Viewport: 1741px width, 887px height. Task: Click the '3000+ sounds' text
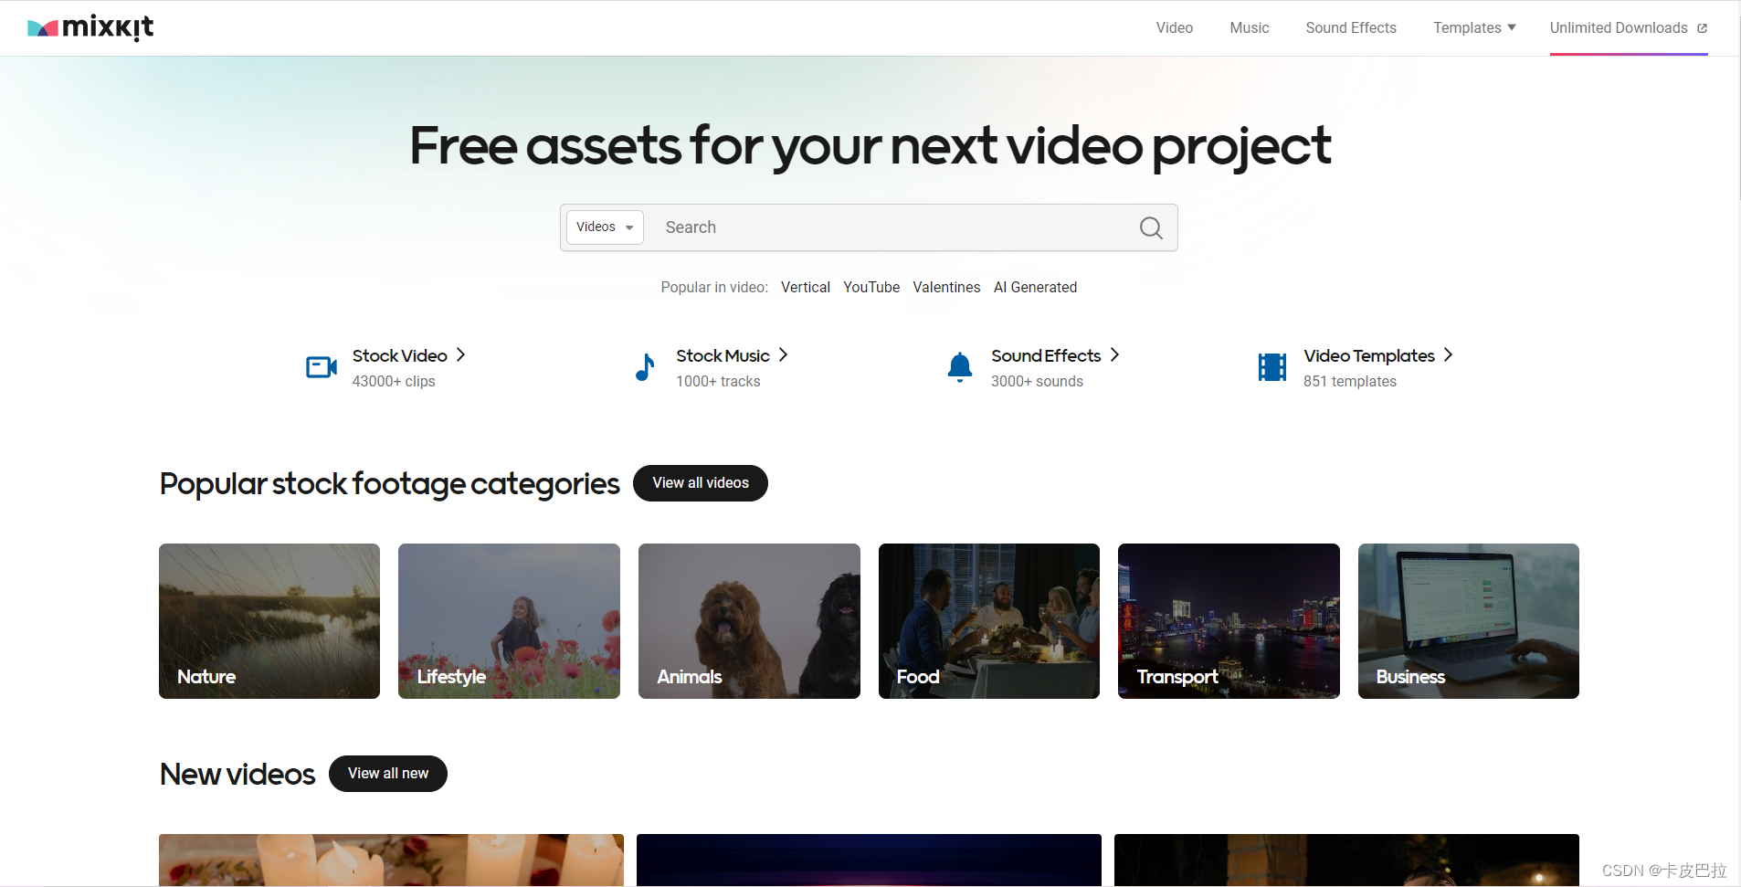click(x=1037, y=382)
